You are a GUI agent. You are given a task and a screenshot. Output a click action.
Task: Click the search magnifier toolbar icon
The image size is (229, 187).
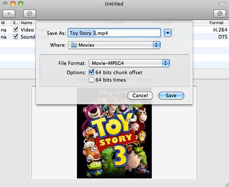[x=219, y=14]
